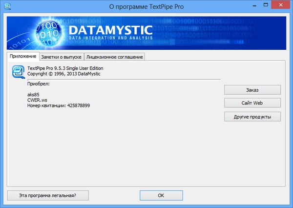Viewport: 293px width, 208px height.
Task: Click the aks85 purchaser name
Action: tap(34, 94)
